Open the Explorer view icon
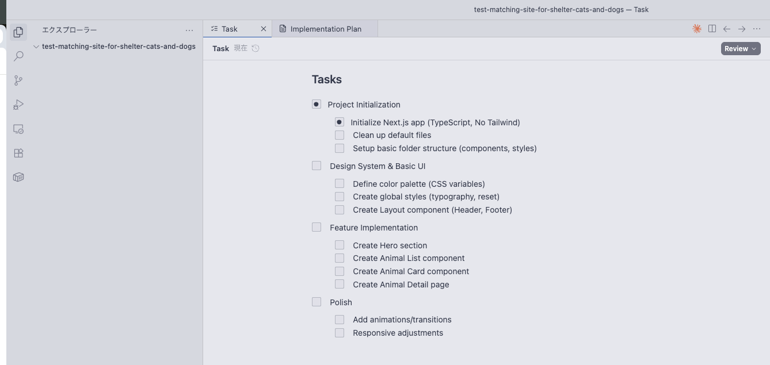 (x=18, y=32)
